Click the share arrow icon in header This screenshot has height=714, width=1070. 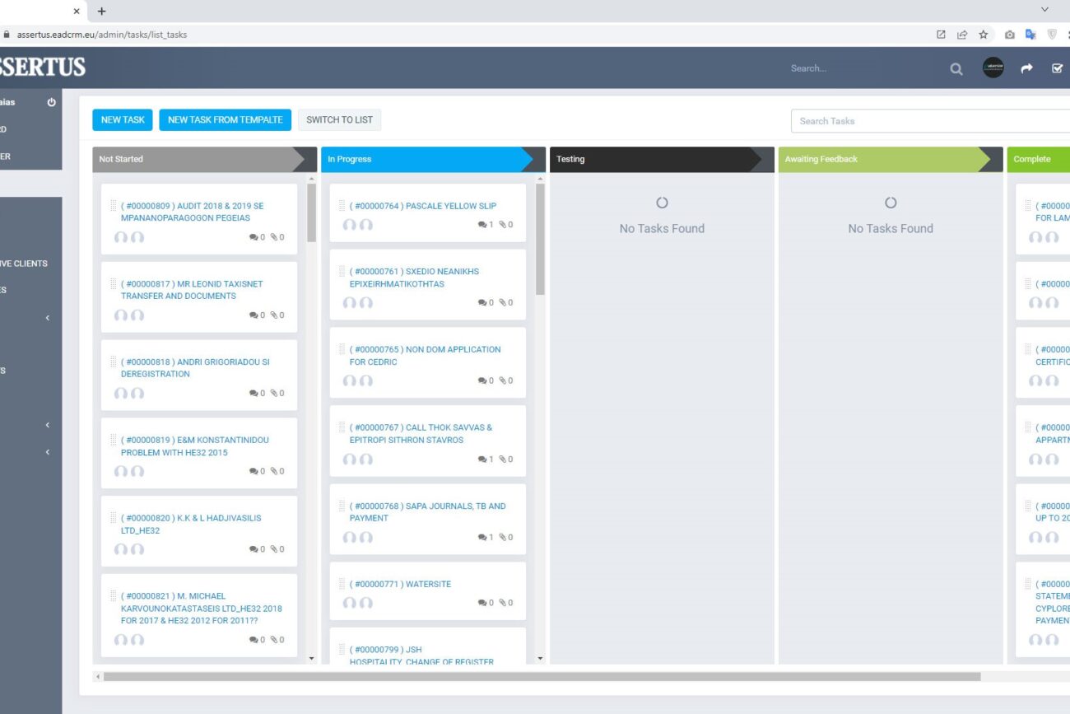1026,69
